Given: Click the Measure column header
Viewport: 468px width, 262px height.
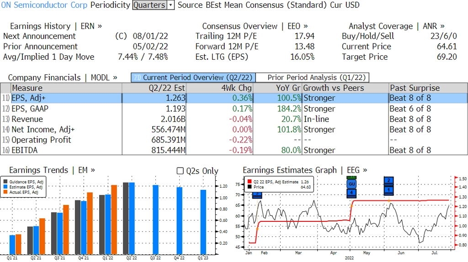Looking at the screenshot, I should click(x=66, y=88).
